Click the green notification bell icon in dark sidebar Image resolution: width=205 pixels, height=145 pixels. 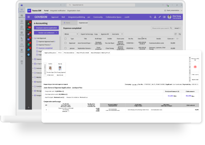point(29,23)
